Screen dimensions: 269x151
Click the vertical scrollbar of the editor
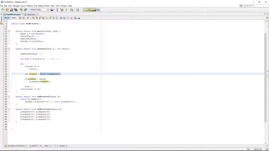pos(266,77)
